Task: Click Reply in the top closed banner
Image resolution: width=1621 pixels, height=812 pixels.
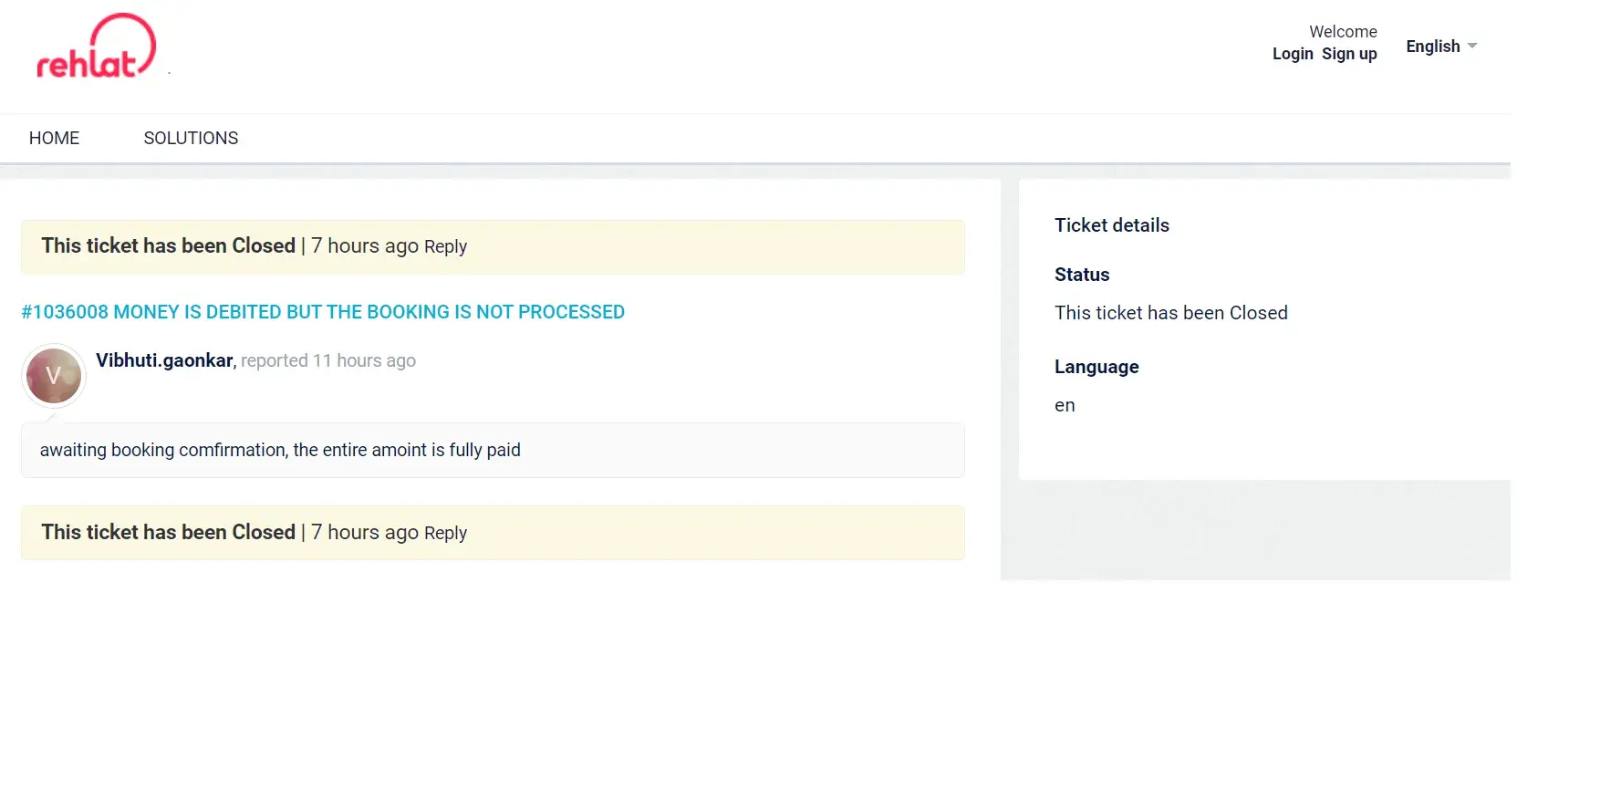Action: click(445, 246)
